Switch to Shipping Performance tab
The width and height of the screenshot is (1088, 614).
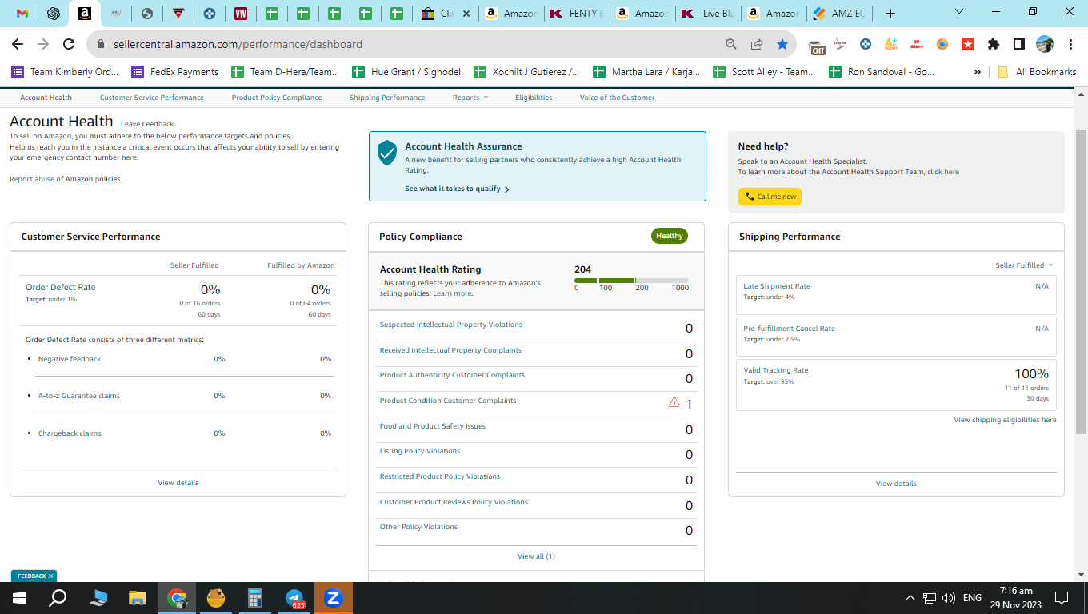[x=387, y=98]
